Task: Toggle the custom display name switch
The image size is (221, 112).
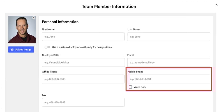Action: click(x=47, y=47)
